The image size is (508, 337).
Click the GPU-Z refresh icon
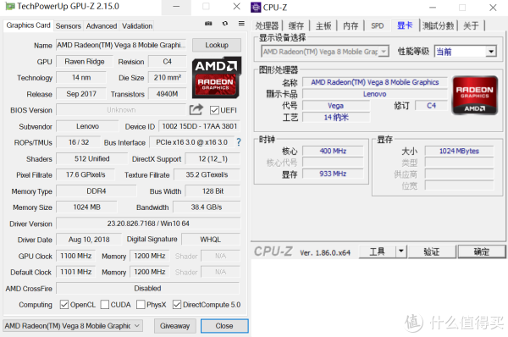coord(225,24)
